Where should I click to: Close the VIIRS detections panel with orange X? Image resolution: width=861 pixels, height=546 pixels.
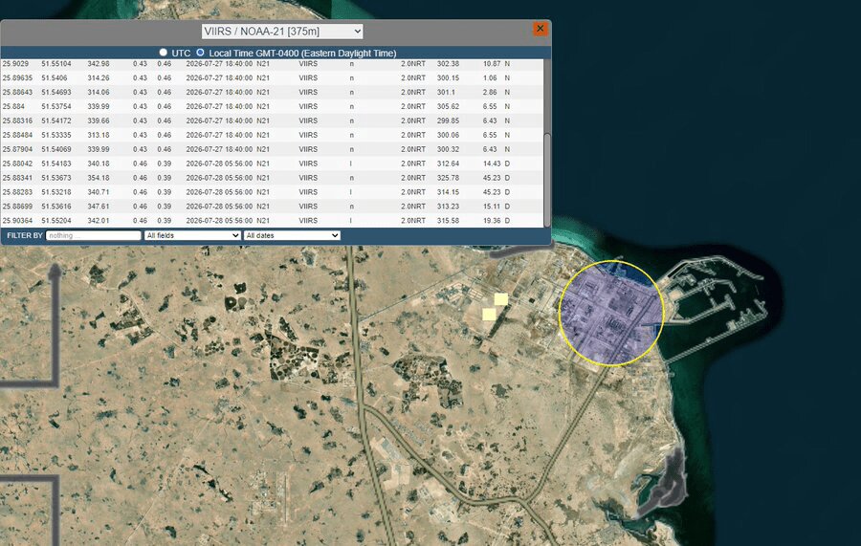(x=540, y=29)
